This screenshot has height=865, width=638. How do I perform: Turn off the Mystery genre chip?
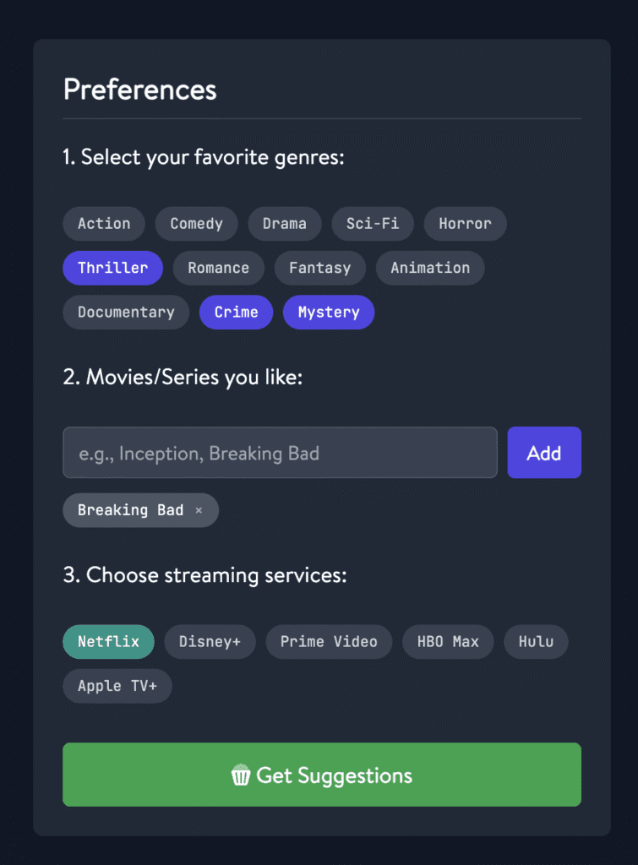coord(329,312)
